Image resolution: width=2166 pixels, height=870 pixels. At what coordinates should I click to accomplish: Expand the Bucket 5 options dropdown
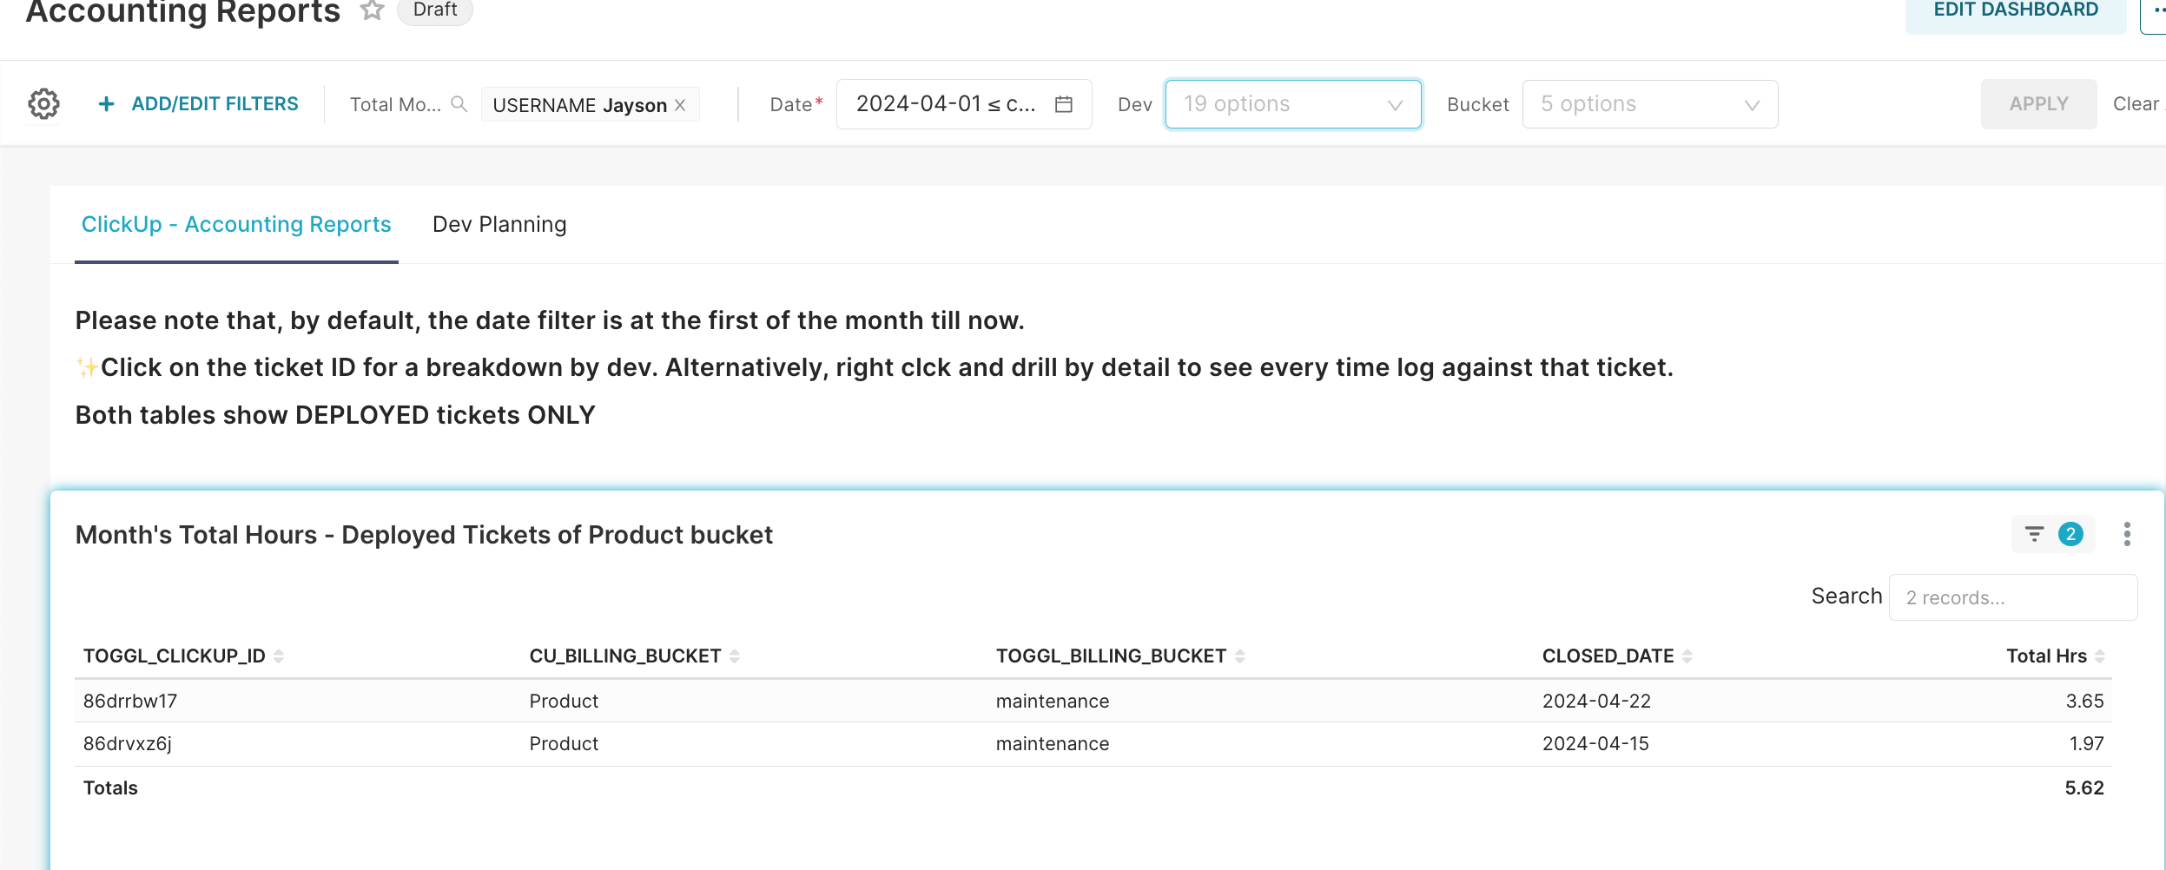(1650, 104)
